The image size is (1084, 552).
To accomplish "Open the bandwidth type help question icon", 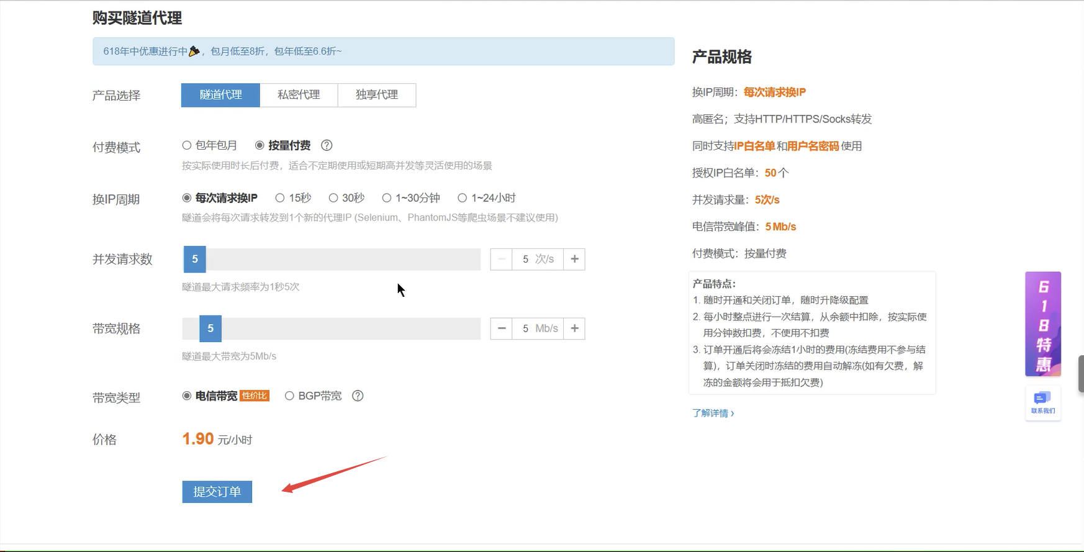I will click(x=358, y=396).
